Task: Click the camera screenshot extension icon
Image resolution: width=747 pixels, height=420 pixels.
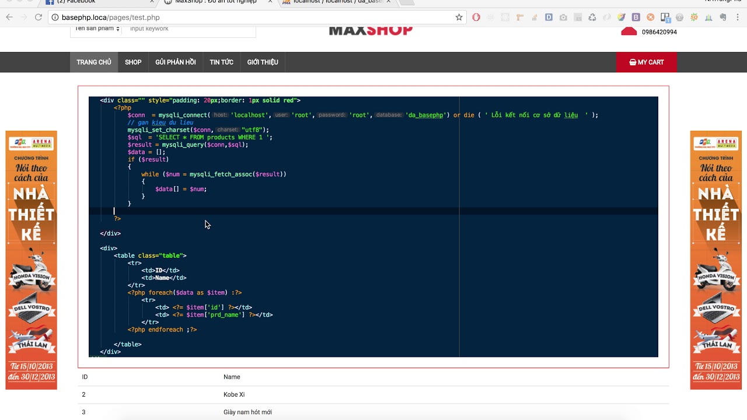Action: [x=563, y=17]
